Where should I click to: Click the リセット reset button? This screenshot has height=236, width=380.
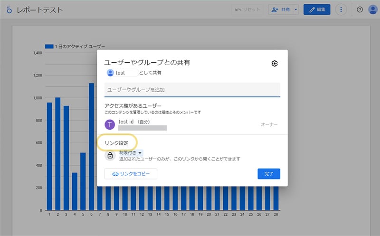(247, 9)
